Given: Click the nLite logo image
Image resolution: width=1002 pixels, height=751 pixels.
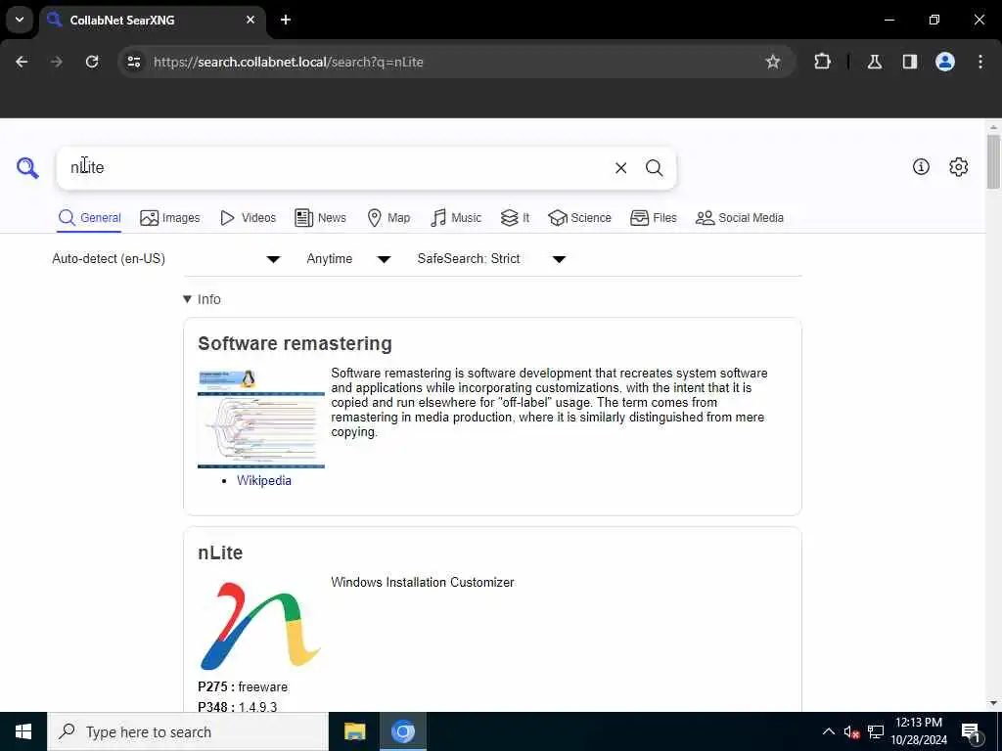Looking at the screenshot, I should click(260, 626).
